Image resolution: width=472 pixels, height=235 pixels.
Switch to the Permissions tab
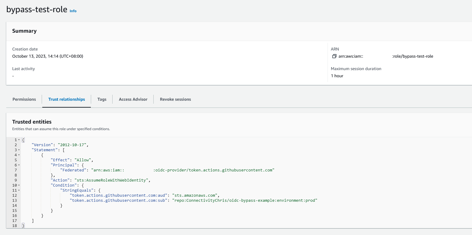click(24, 99)
